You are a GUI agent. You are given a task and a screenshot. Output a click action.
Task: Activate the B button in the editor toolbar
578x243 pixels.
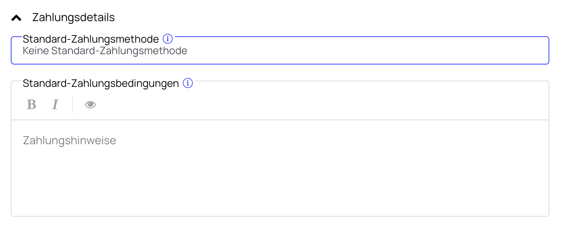coord(31,104)
